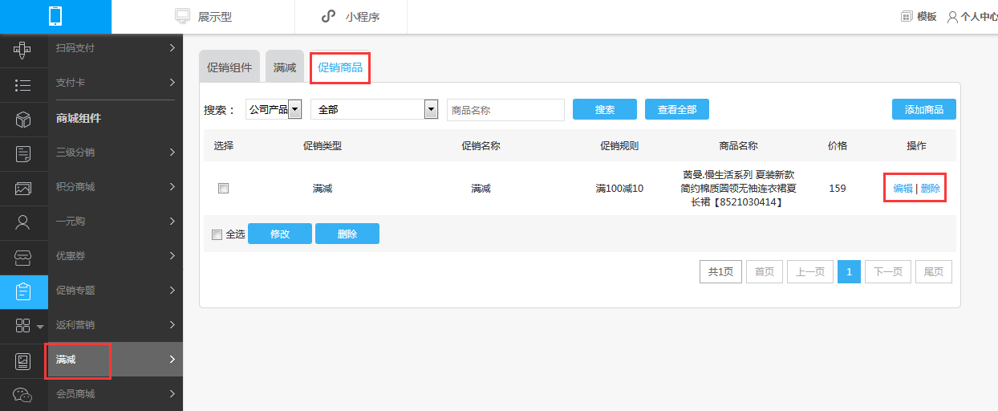Click the 添加商品 button
This screenshot has width=998, height=411.
(924, 109)
